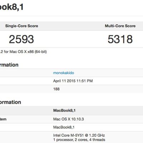Click the views value 188

click(x=56, y=89)
